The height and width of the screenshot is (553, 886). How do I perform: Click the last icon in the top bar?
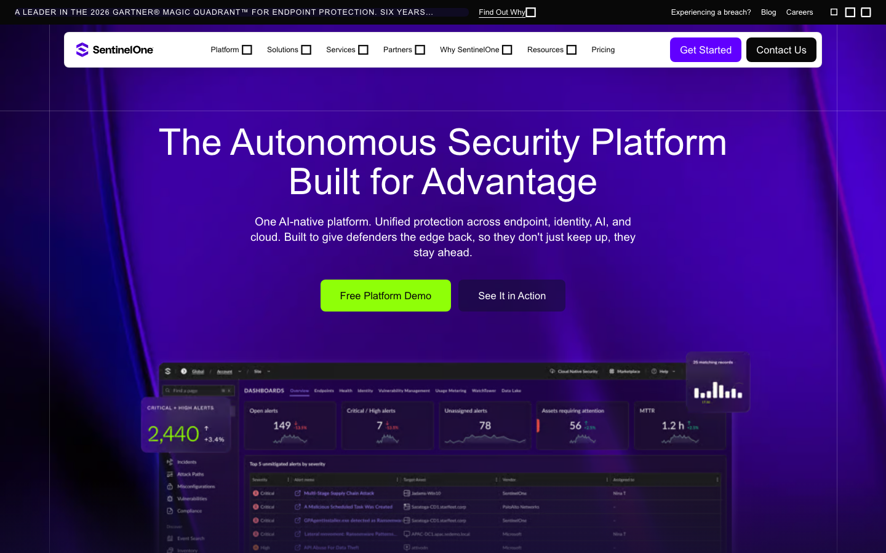pyautogui.click(x=866, y=12)
